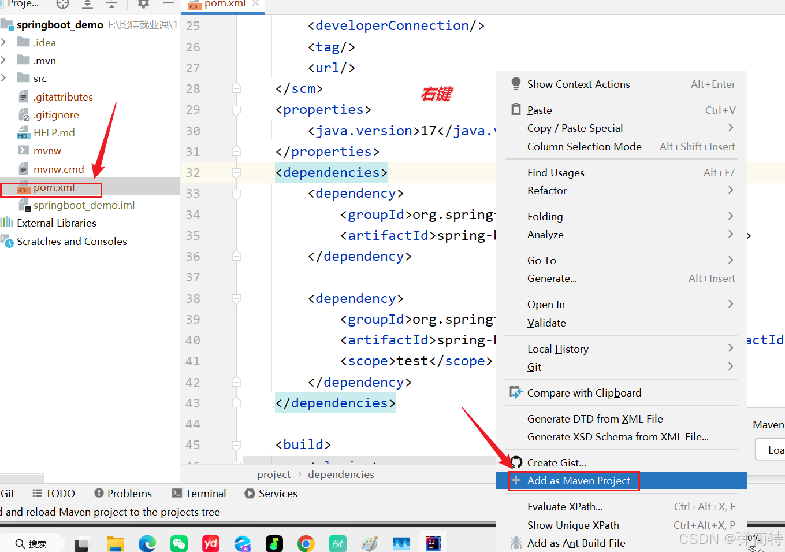Hide the Project panel with minus icon
This screenshot has height=552, width=785.
click(168, 3)
